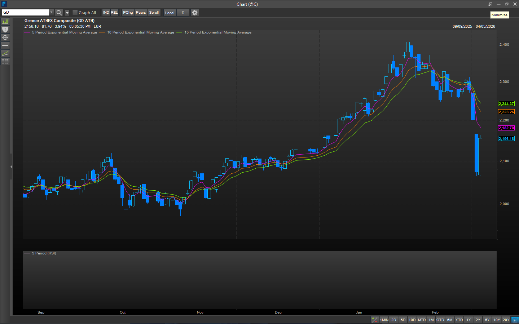Activate the crosshair tool
519x324 pixels.
click(5, 37)
